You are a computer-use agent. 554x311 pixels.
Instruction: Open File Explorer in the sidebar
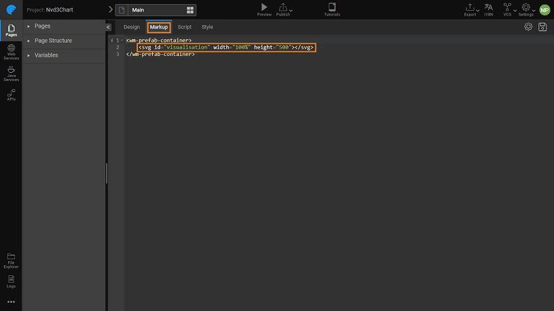tap(11, 260)
